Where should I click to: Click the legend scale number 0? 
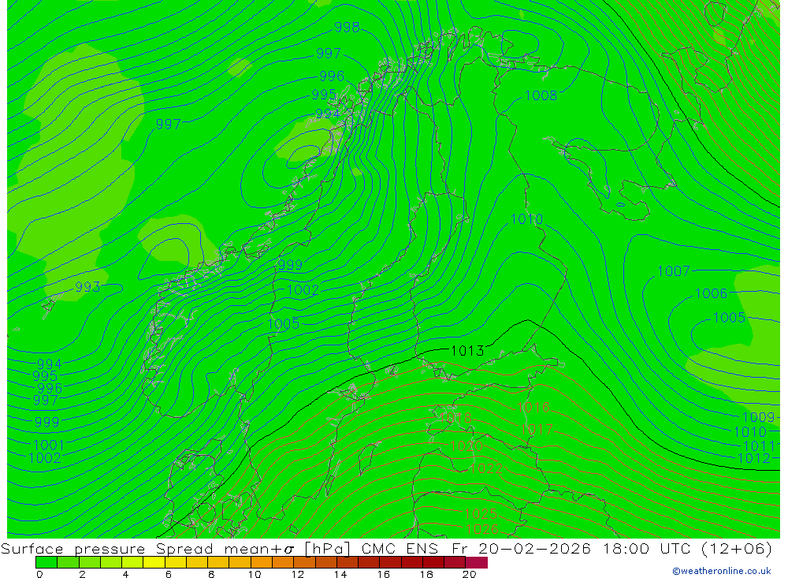coord(39,574)
